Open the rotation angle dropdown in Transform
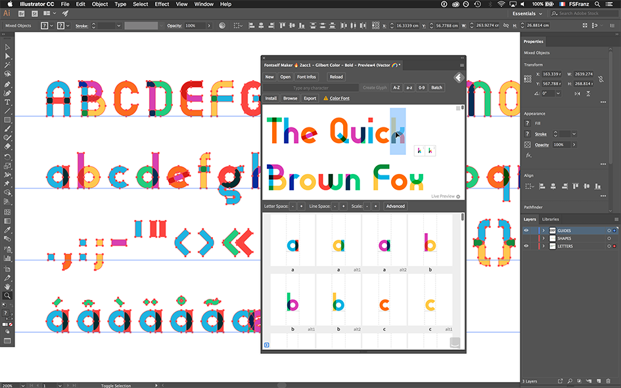This screenshot has height=388, width=621. pos(558,94)
